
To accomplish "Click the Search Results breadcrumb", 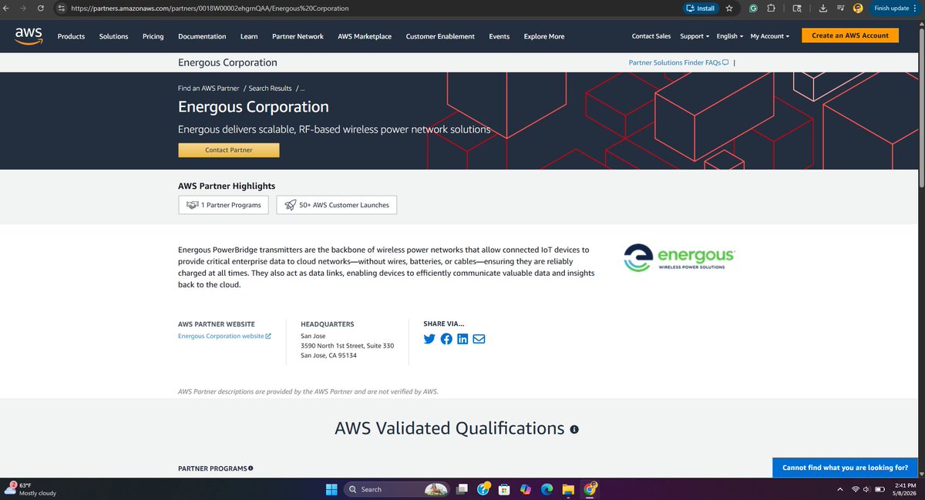I will point(270,89).
